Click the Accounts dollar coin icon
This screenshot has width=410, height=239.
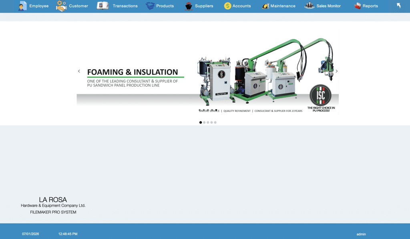point(227,6)
